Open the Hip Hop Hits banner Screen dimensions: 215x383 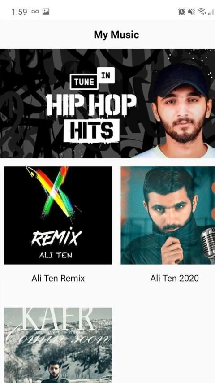point(107,104)
